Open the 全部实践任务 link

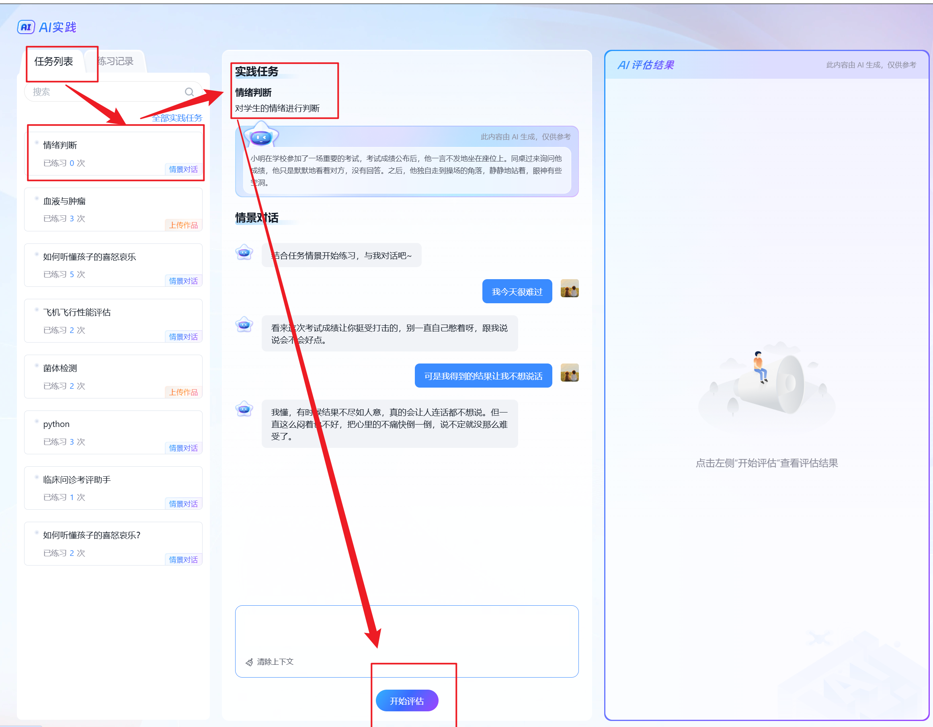coord(177,118)
